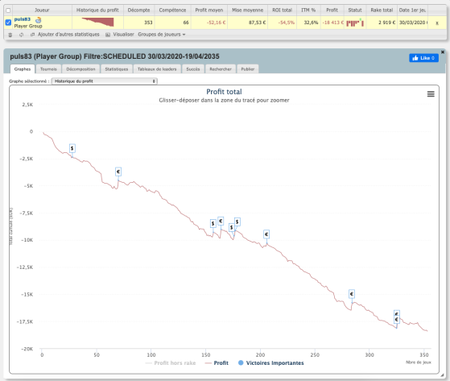
Task: Open the Succès tab
Action: pos(193,69)
